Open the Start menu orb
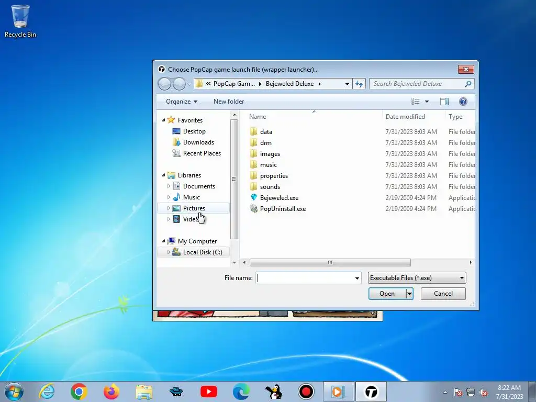Viewport: 536px width, 402px height. pyautogui.click(x=14, y=392)
